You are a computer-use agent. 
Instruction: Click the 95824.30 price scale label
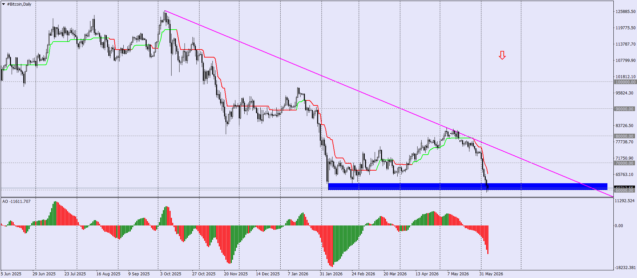point(624,93)
